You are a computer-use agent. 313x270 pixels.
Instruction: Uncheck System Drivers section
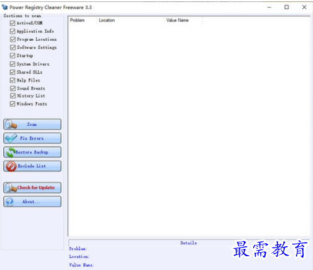point(12,64)
